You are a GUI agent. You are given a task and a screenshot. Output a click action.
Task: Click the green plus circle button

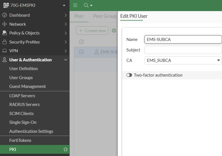[114, 31]
